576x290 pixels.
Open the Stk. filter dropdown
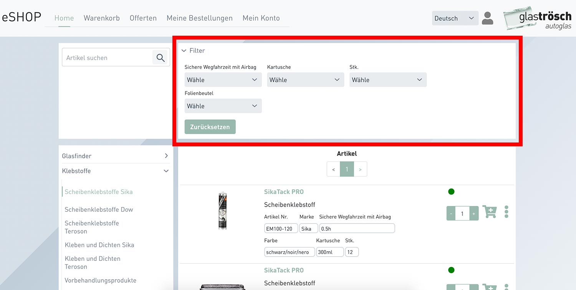pos(388,80)
